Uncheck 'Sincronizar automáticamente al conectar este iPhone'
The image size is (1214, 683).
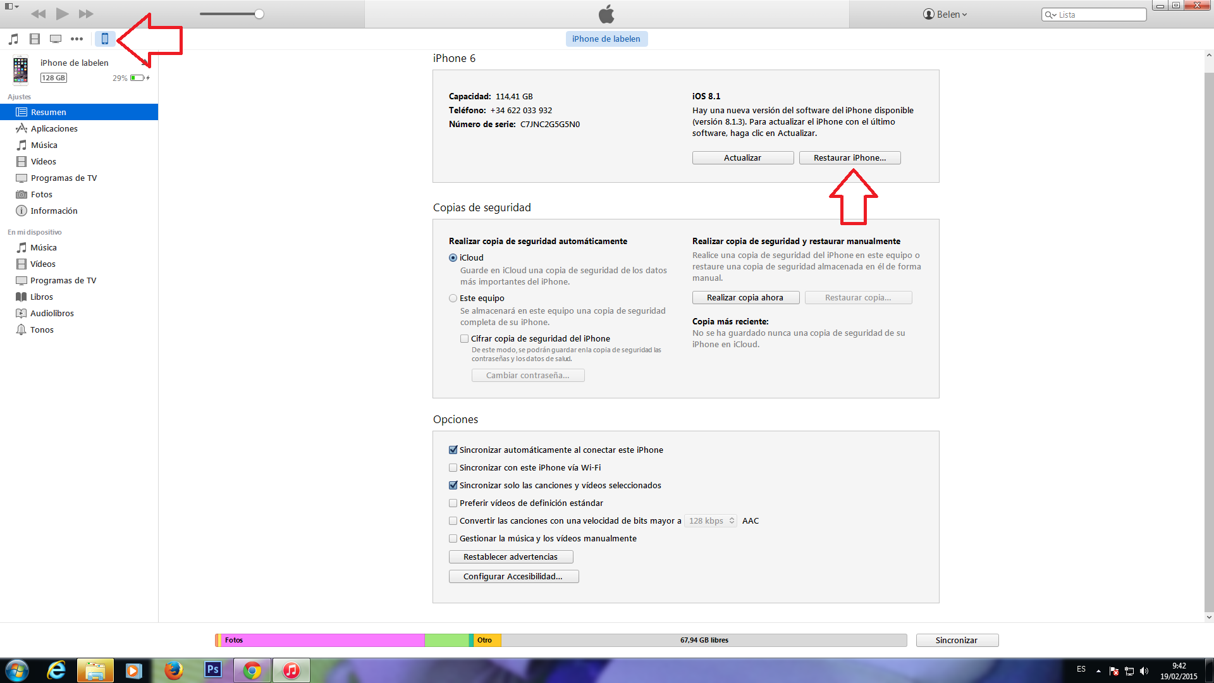click(x=453, y=450)
